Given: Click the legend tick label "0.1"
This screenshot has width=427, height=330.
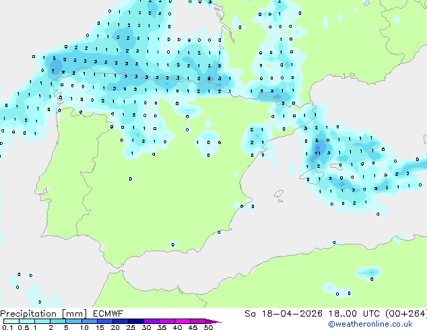Looking at the screenshot, I should click(7, 327).
